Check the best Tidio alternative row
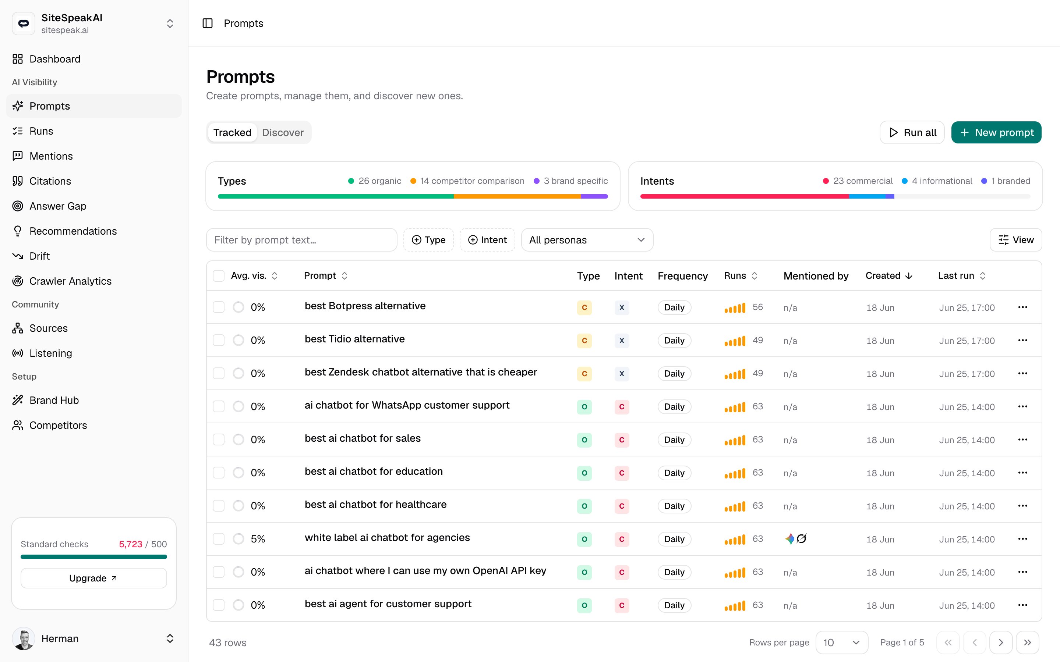This screenshot has width=1060, height=662. pos(219,340)
